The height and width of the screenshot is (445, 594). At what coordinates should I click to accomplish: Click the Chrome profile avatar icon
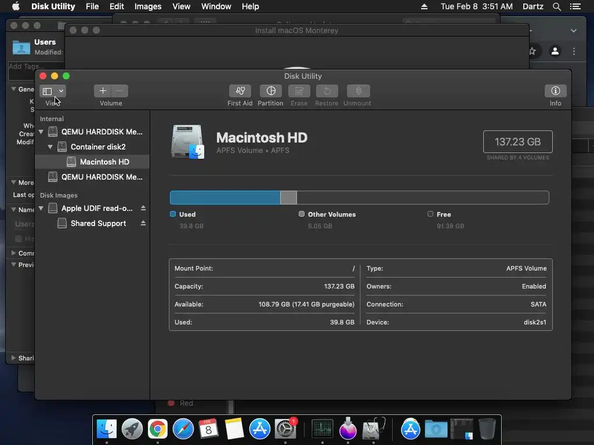click(x=555, y=51)
